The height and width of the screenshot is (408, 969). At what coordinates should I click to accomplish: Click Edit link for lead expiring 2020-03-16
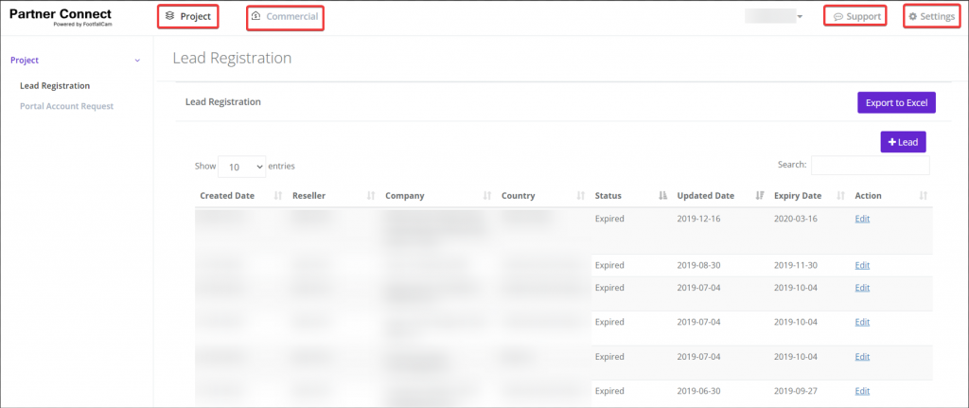click(x=861, y=219)
